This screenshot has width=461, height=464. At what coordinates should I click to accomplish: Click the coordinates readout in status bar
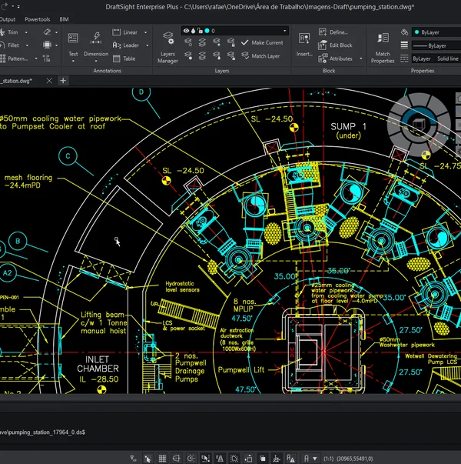click(354, 459)
